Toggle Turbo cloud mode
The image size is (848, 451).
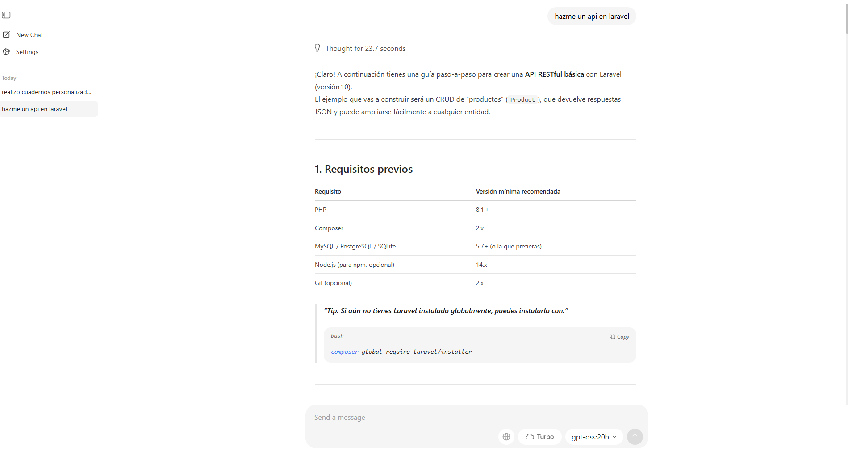(539, 437)
